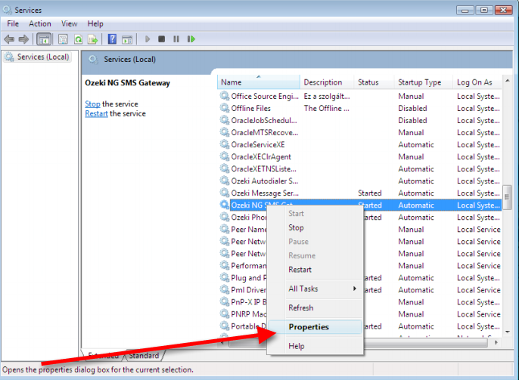519x380 pixels.
Task: Click the Forward arrow toolbar icon
Action: [x=23, y=39]
